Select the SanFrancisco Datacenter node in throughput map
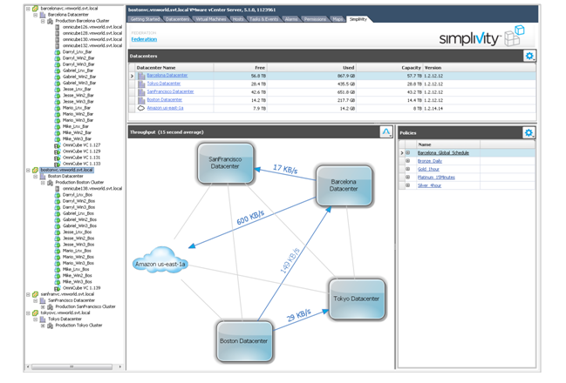Image resolution: width=566 pixels, height=383 pixels. point(225,163)
